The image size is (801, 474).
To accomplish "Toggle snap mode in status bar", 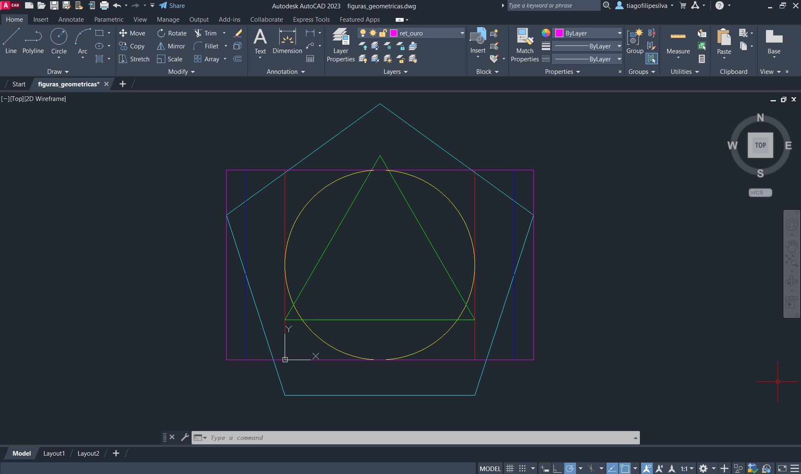I will point(522,469).
